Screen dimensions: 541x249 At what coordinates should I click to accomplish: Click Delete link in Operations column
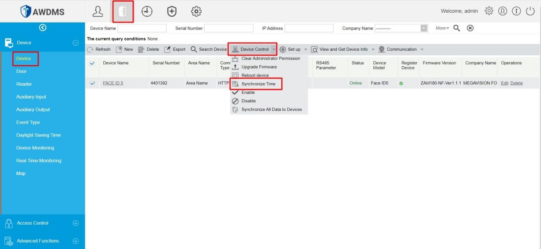point(516,83)
